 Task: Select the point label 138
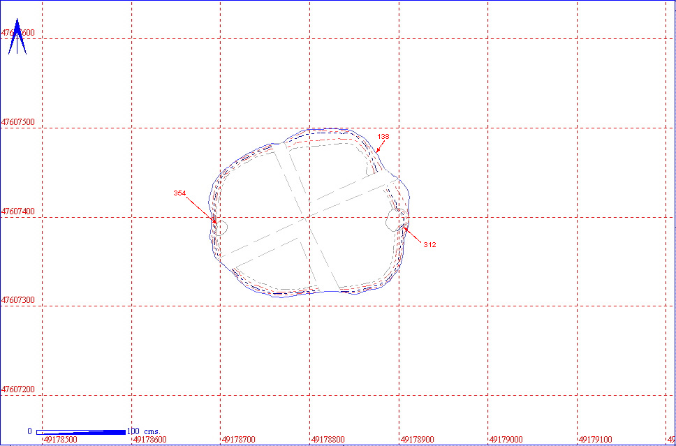click(x=383, y=136)
